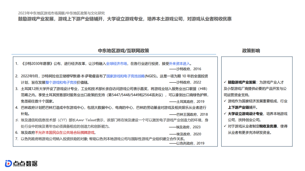Click source attribution 沙特政府, 2016
The height and width of the screenshot is (171, 305).
point(185,69)
